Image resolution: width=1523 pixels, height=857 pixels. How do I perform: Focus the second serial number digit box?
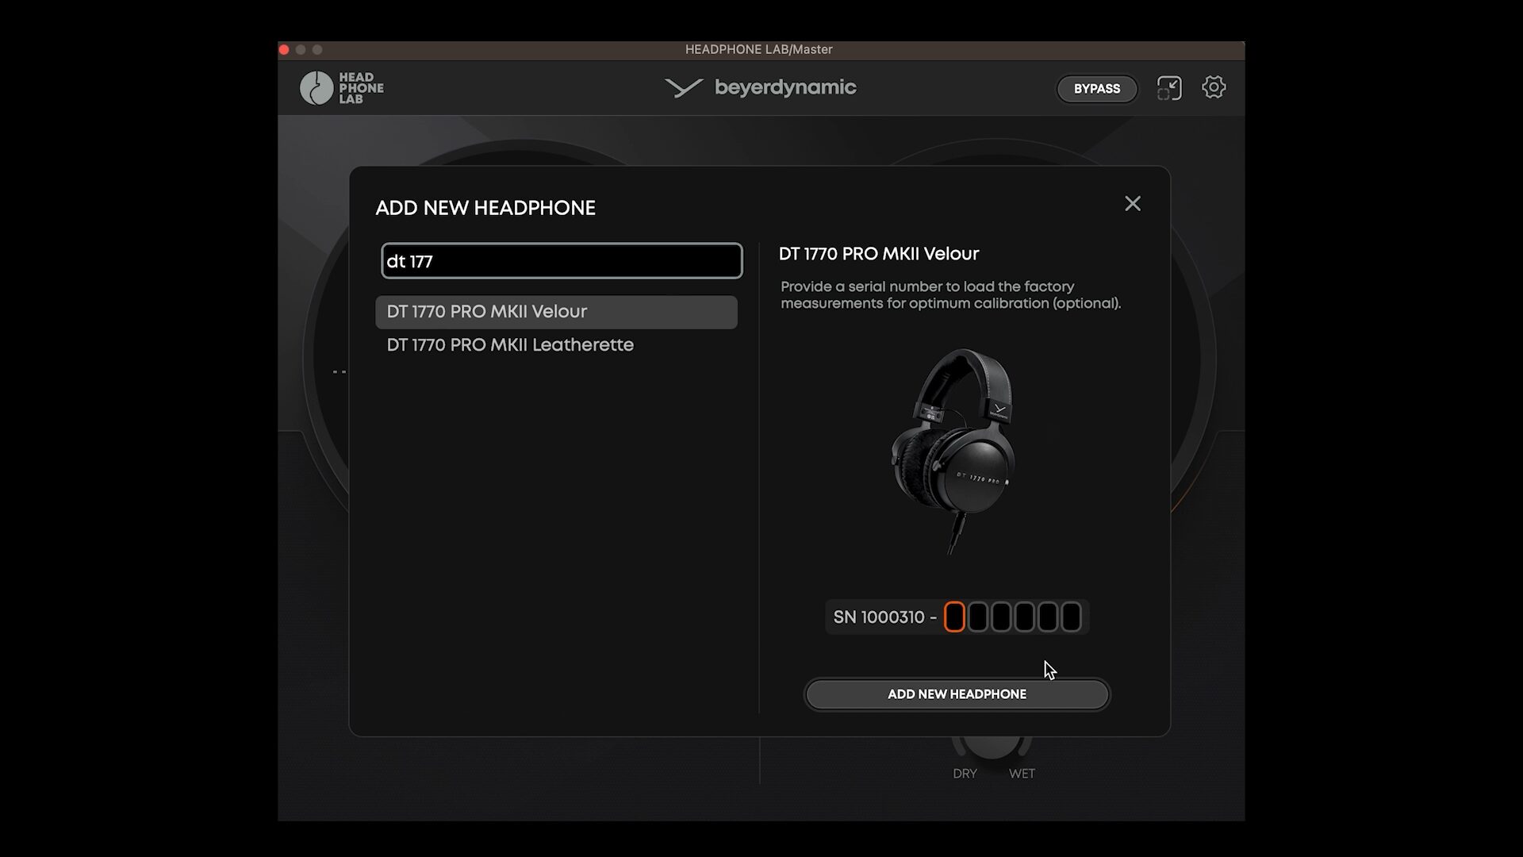(977, 617)
